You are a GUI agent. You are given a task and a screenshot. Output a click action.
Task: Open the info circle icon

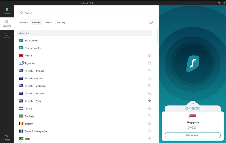[x=151, y=22]
